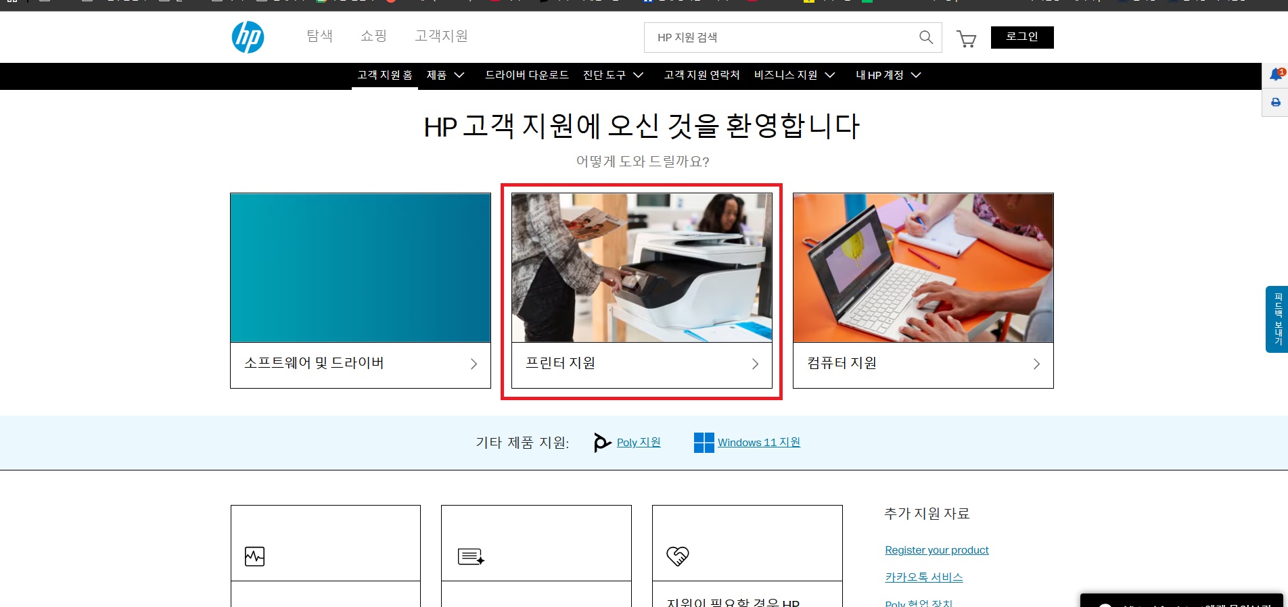
Task: Expand the 제품 dropdown
Action: (445, 75)
